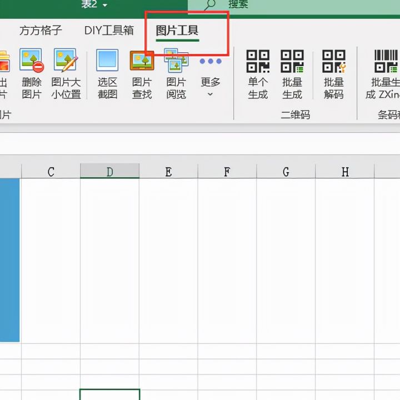
Task: Open 图片大小位置 tool
Action: (x=66, y=74)
